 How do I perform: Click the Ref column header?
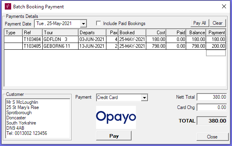click(32, 33)
